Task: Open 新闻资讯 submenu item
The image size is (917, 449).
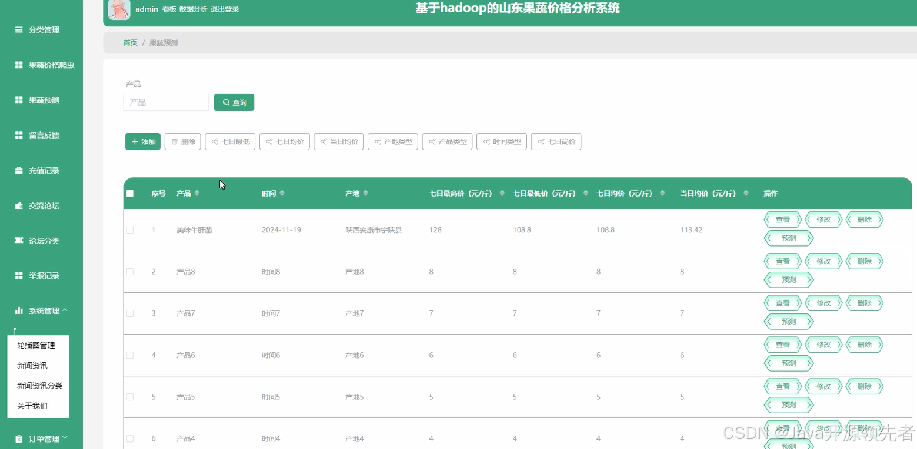Action: (x=32, y=366)
